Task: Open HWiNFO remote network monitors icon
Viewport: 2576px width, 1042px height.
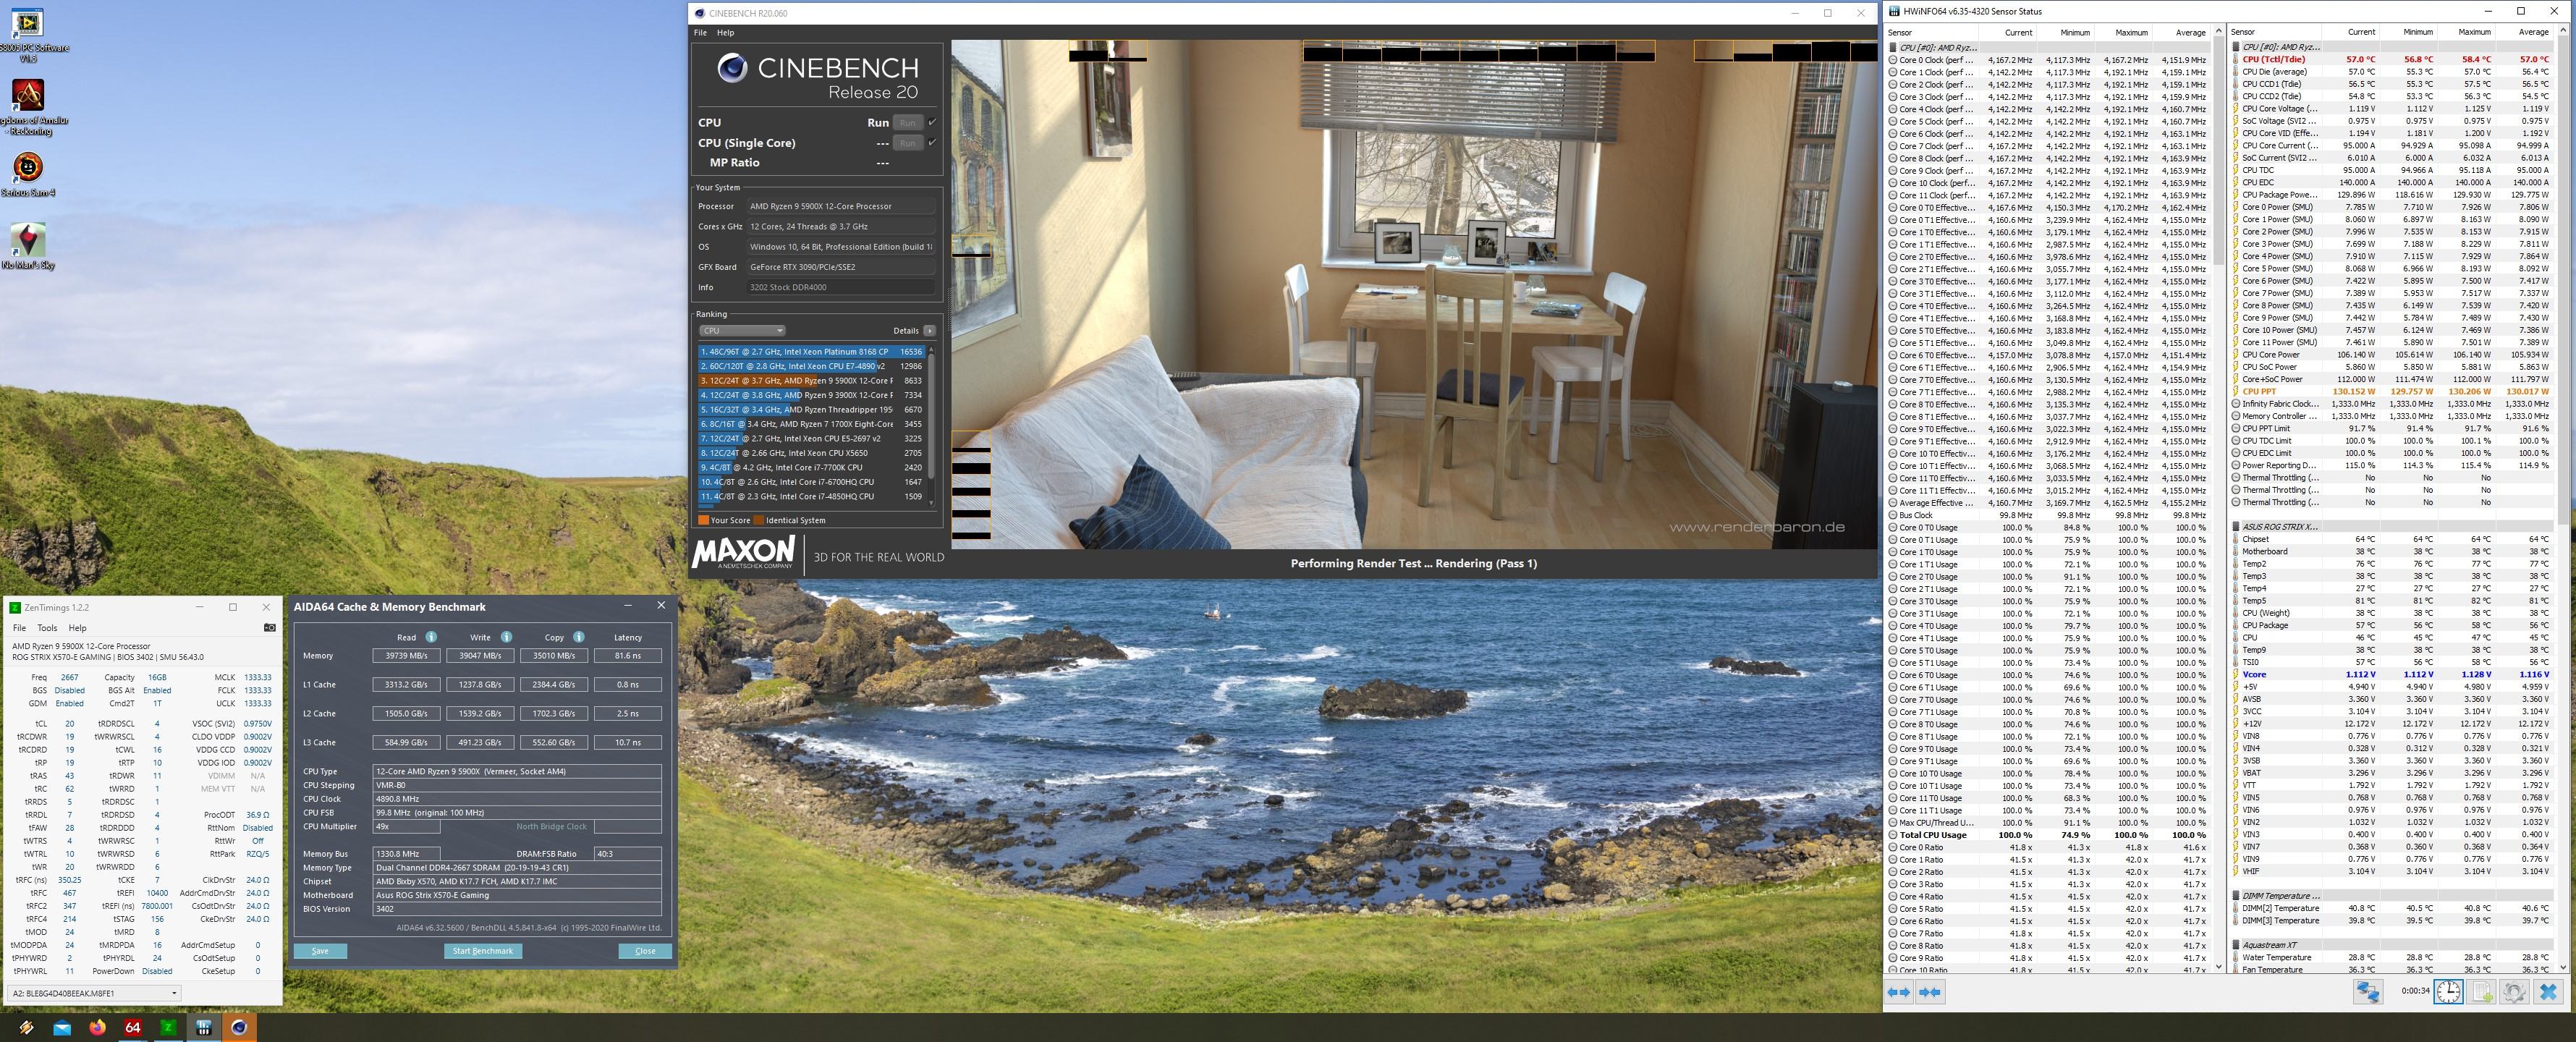Action: click(x=2367, y=991)
